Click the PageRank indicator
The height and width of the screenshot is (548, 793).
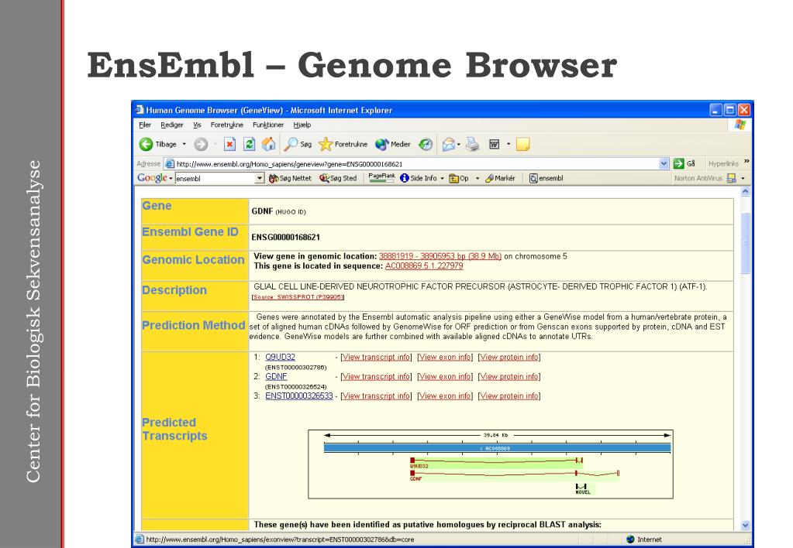382,177
